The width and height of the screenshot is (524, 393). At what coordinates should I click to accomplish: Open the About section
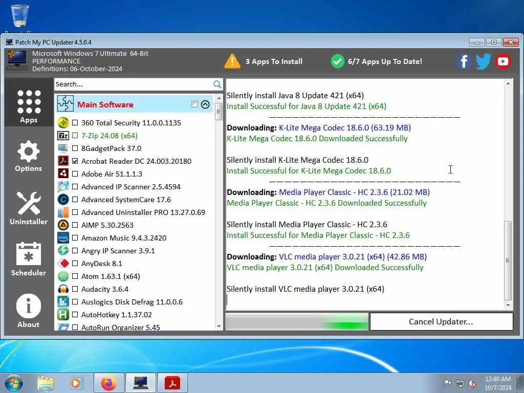(29, 311)
